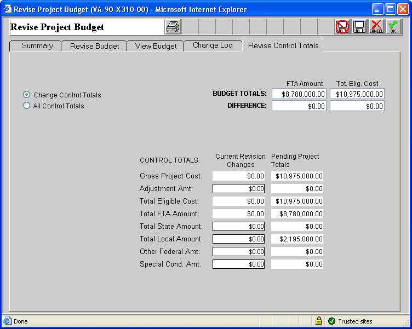
Task: Select Change Control Totals radio button
Action: click(x=27, y=95)
